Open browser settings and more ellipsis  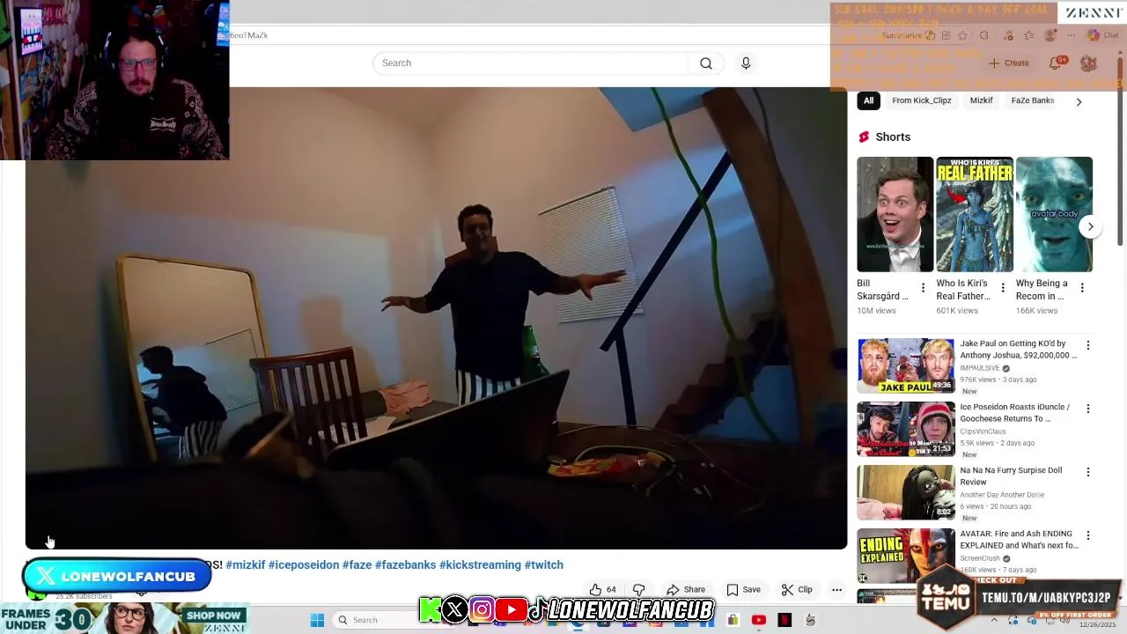click(1072, 35)
